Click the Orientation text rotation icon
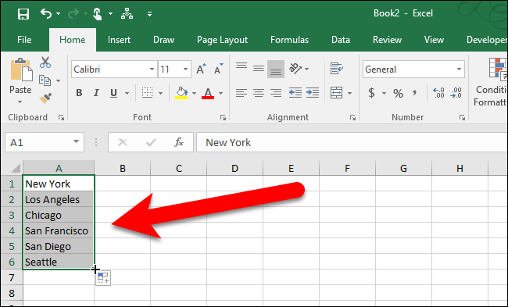508x307 pixels. point(295,69)
